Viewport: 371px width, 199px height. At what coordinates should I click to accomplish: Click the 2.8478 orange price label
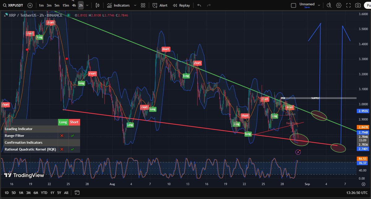pos(363,127)
